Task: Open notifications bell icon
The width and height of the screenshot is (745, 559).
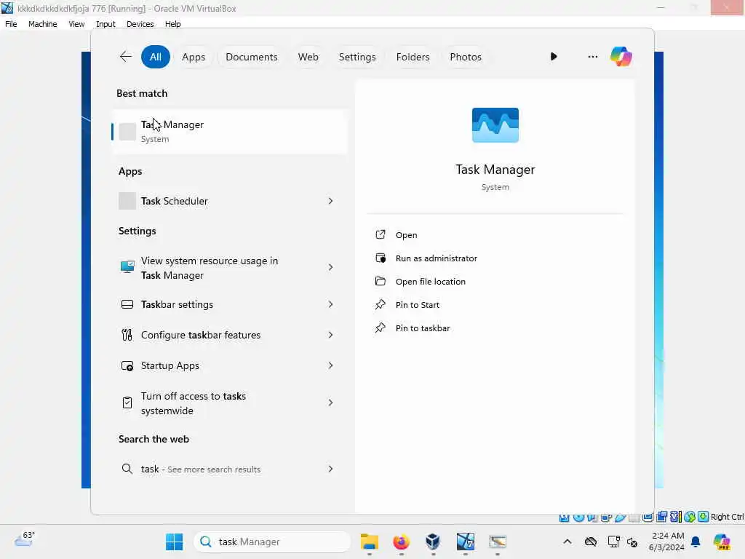Action: (696, 542)
